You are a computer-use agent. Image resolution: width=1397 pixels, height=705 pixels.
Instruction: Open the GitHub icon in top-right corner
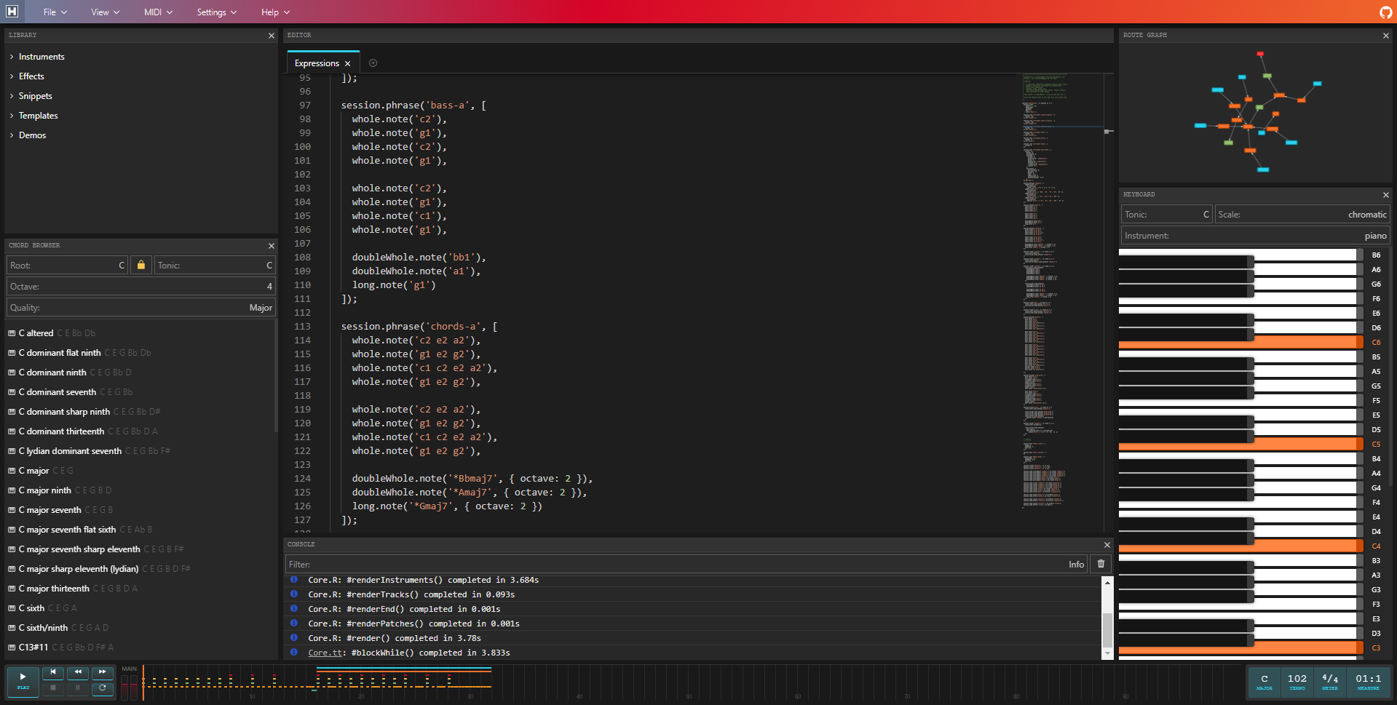click(1385, 12)
